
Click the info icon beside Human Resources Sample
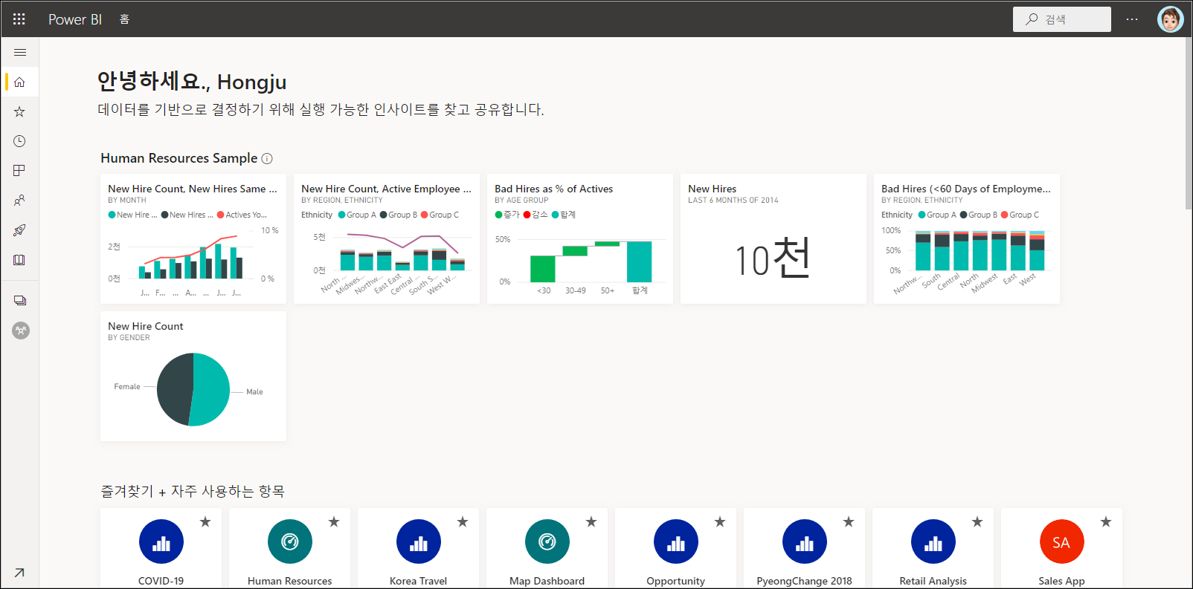[267, 158]
